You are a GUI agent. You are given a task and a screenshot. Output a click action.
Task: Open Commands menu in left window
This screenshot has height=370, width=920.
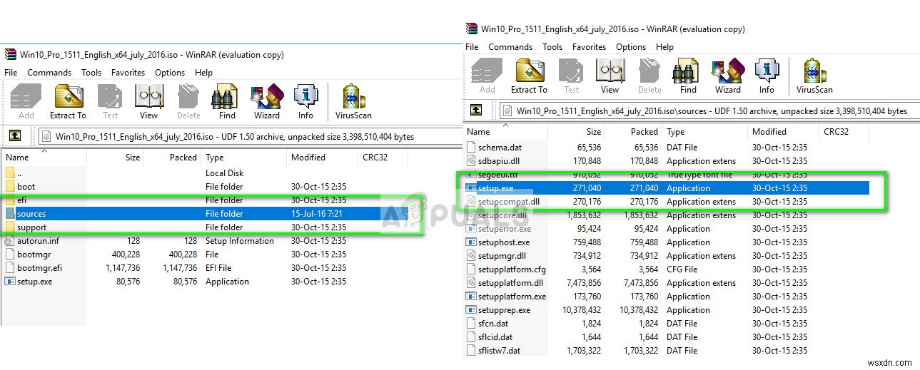point(49,73)
